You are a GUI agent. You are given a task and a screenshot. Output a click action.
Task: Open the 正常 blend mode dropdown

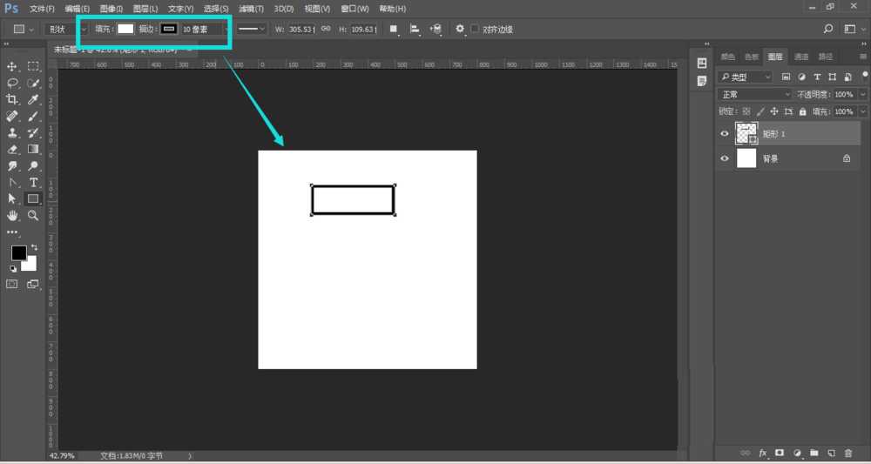753,94
